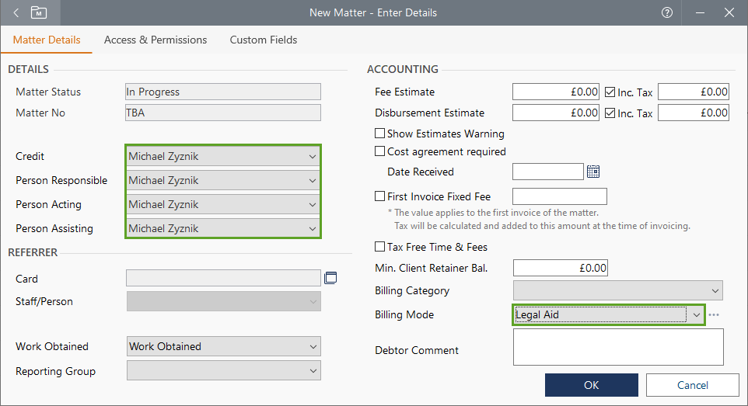Click the Referrer Card browse icon
This screenshot has height=406, width=748.
click(330, 278)
